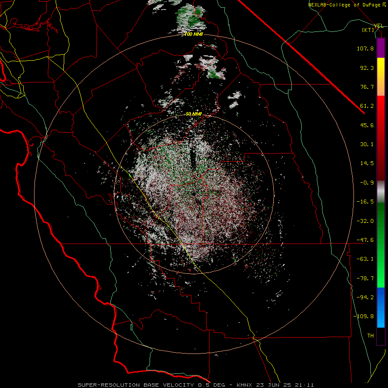
Task: Click the 50 NMI range ring label
Action: coord(194,114)
